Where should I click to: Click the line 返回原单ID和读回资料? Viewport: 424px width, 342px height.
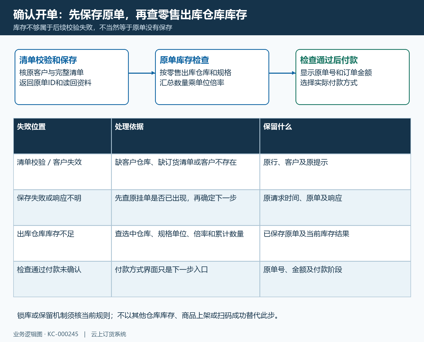pyautogui.click(x=55, y=83)
